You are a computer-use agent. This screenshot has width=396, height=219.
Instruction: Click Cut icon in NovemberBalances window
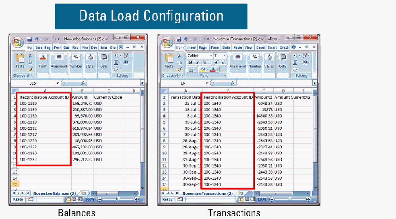[30, 56]
